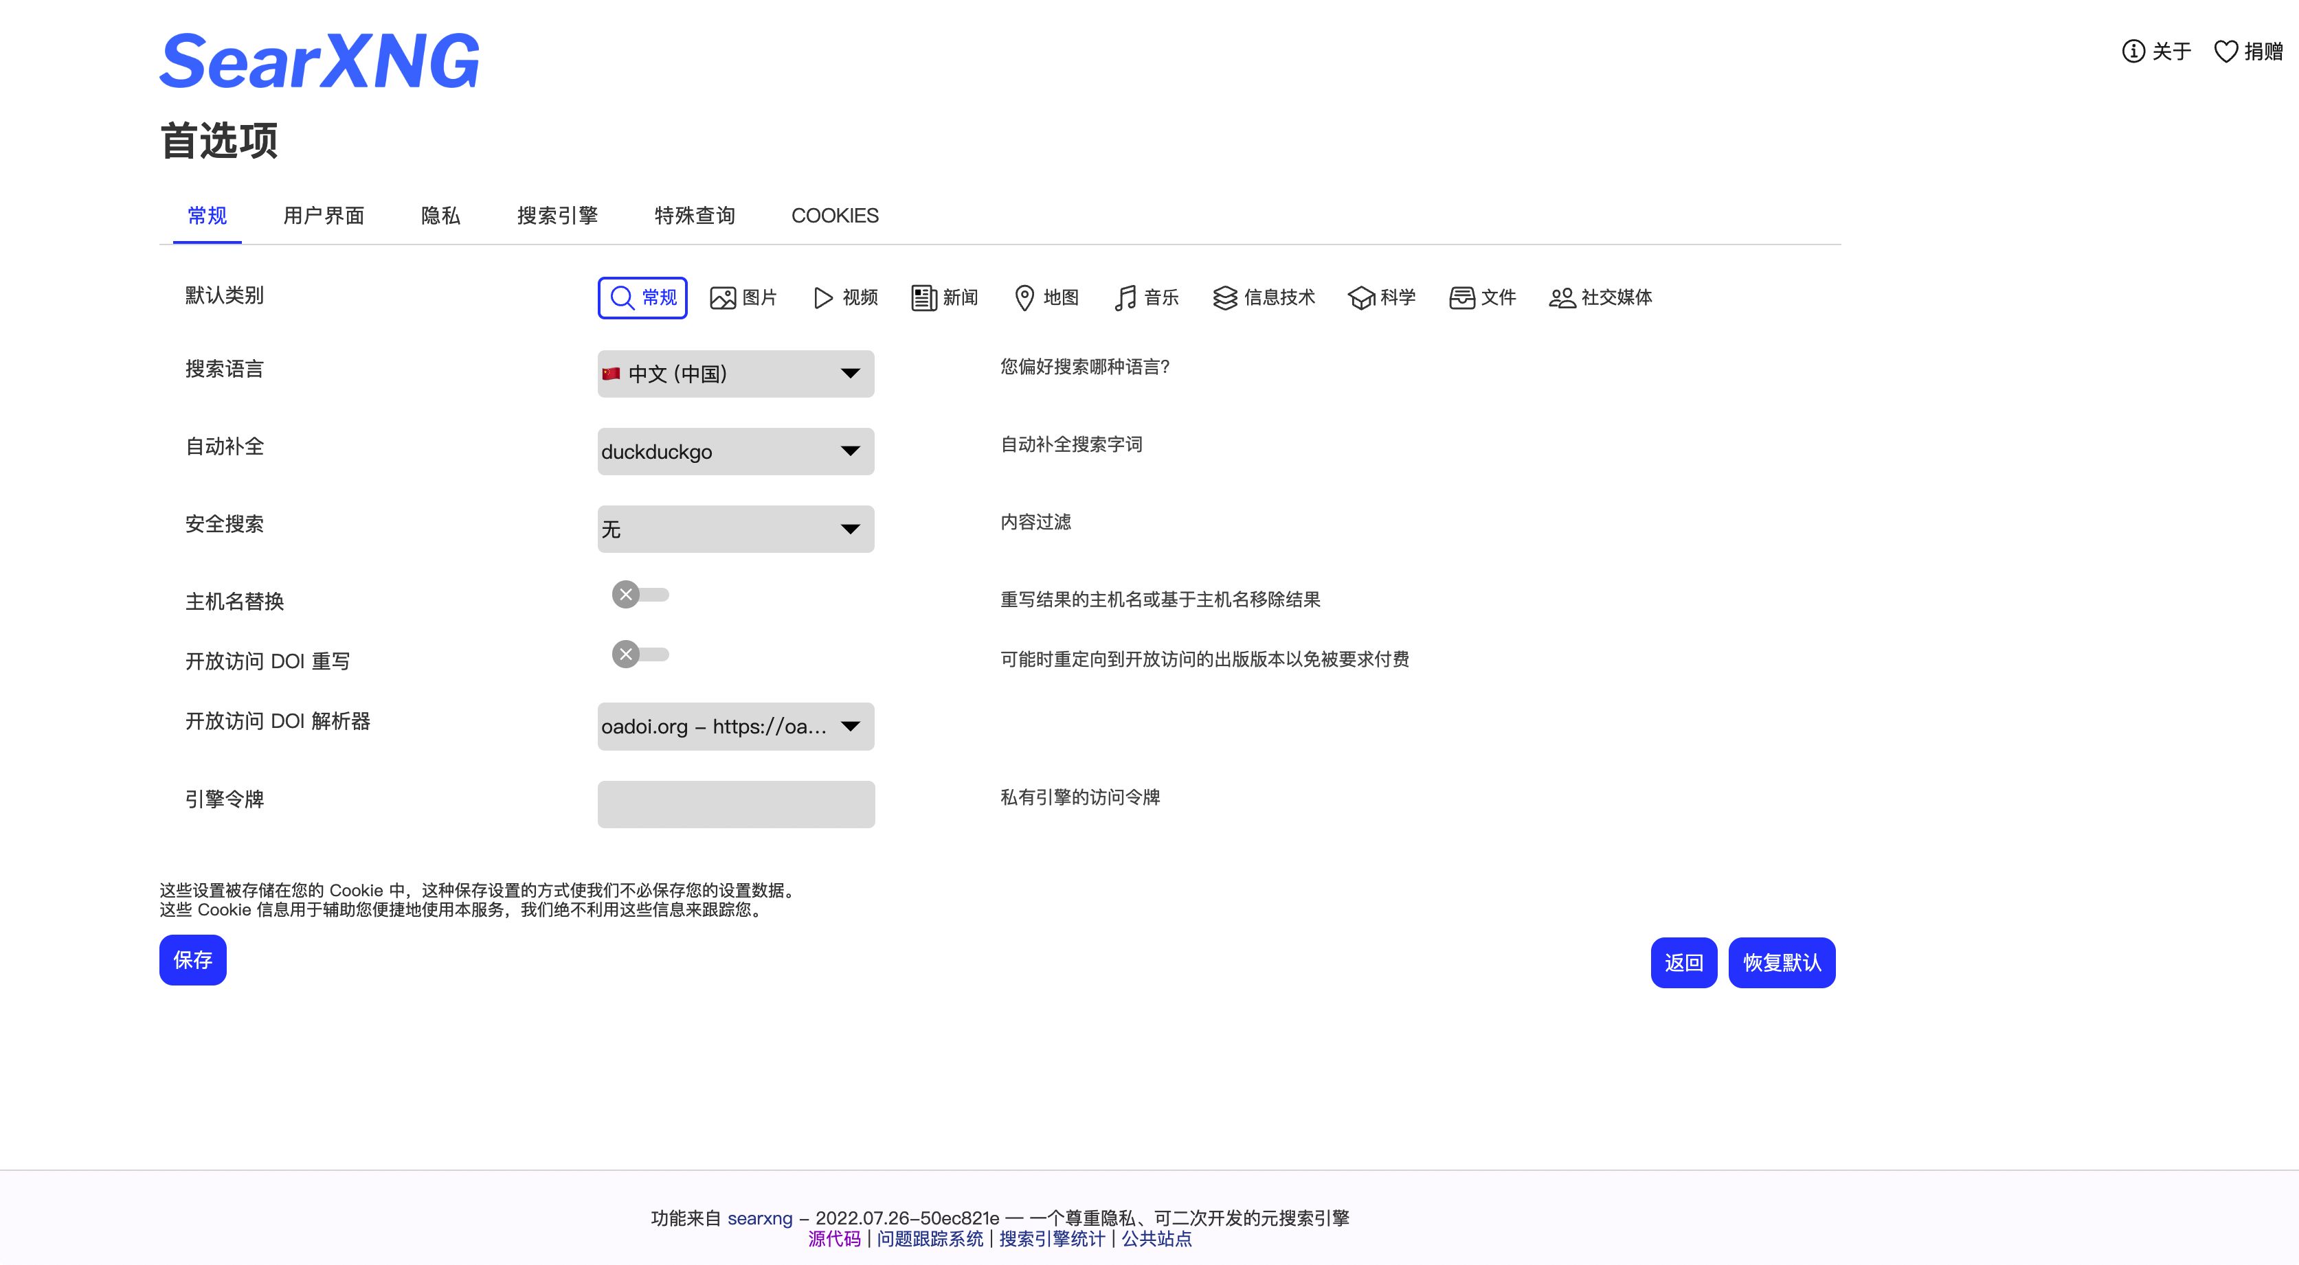Select the Science (科学) category icon
This screenshot has width=2299, height=1265.
pos(1361,298)
